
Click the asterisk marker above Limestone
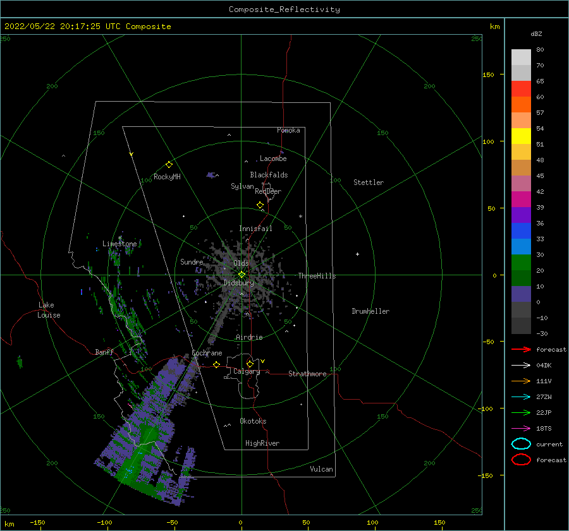(x=119, y=238)
